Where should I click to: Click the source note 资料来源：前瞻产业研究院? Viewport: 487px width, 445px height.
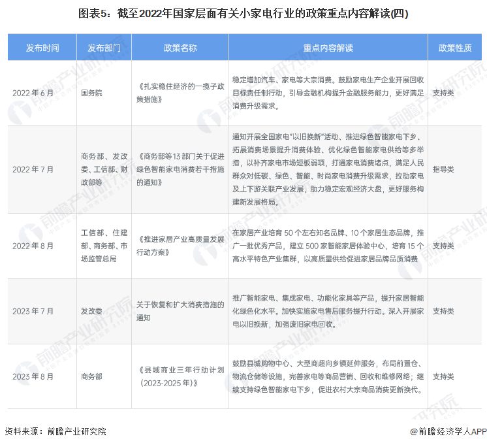tap(55, 432)
